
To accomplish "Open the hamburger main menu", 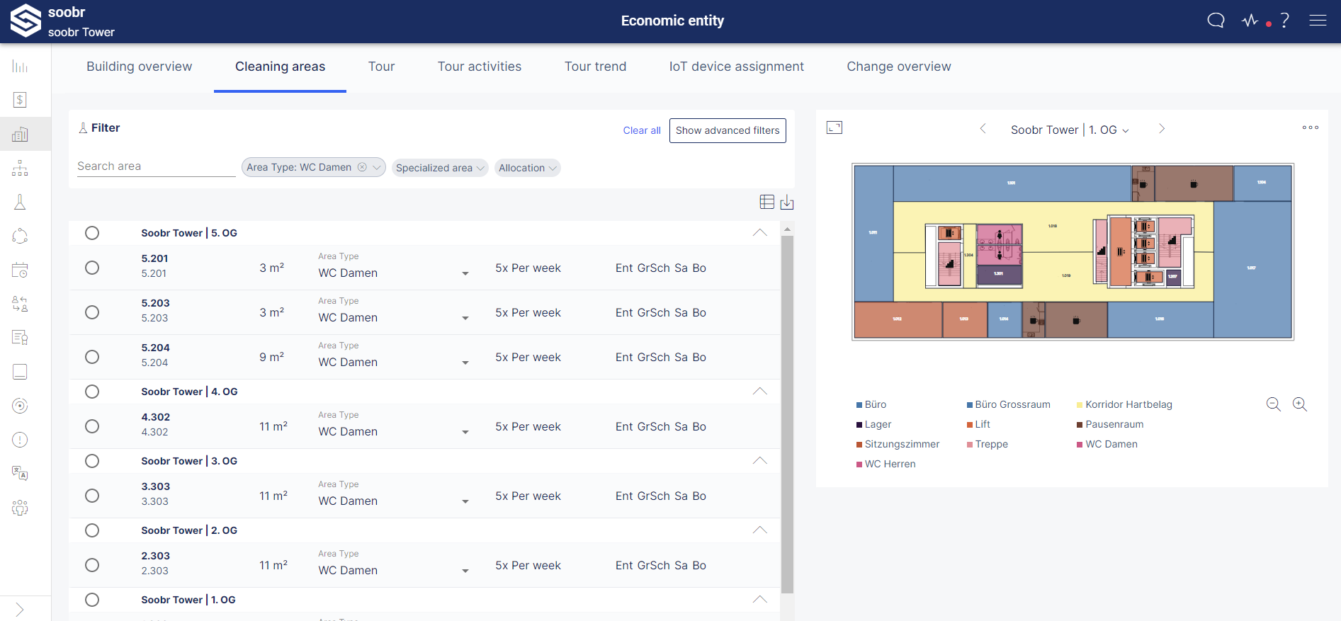I will 1318,21.
